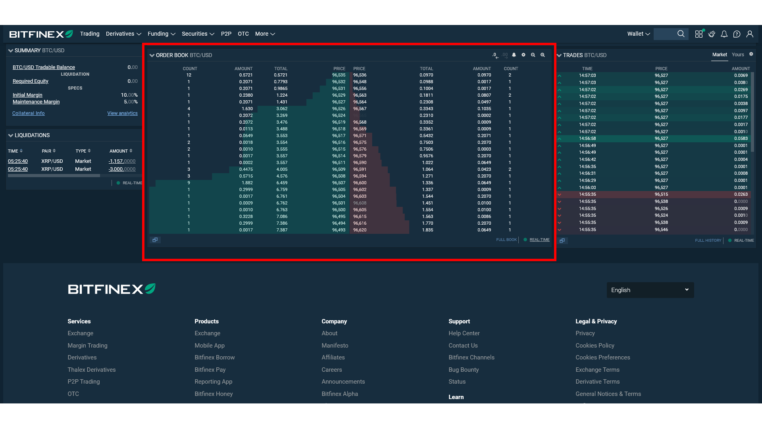
Task: Toggle REAL-TIME updates in the order book
Action: 539,240
